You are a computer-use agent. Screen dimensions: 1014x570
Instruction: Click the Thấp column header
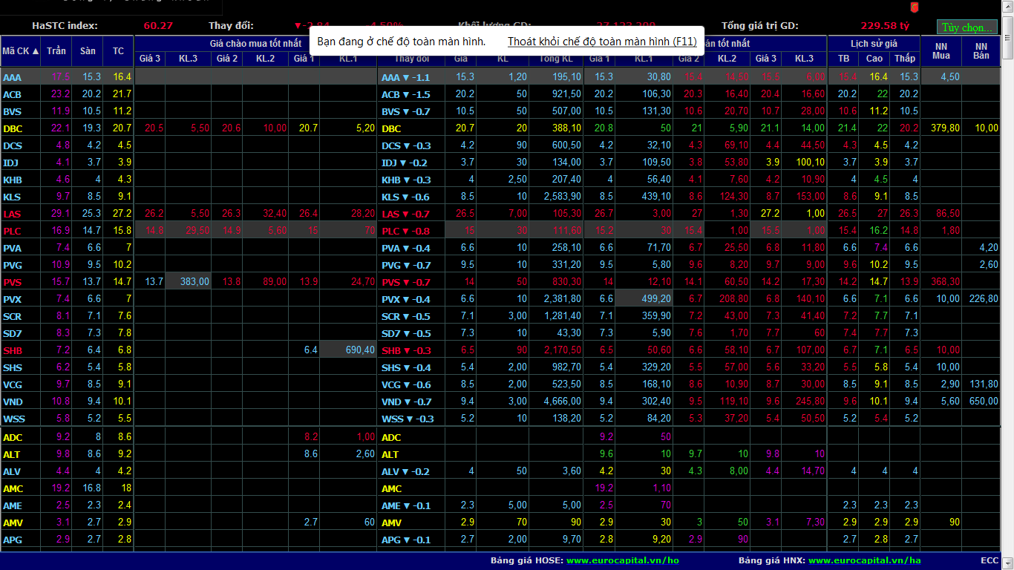[904, 58]
